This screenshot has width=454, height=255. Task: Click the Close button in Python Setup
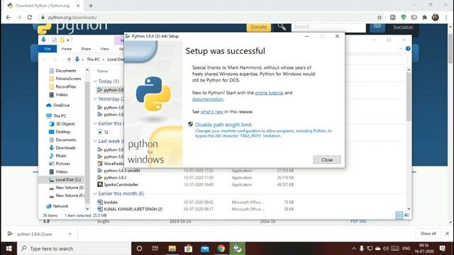coord(326,159)
